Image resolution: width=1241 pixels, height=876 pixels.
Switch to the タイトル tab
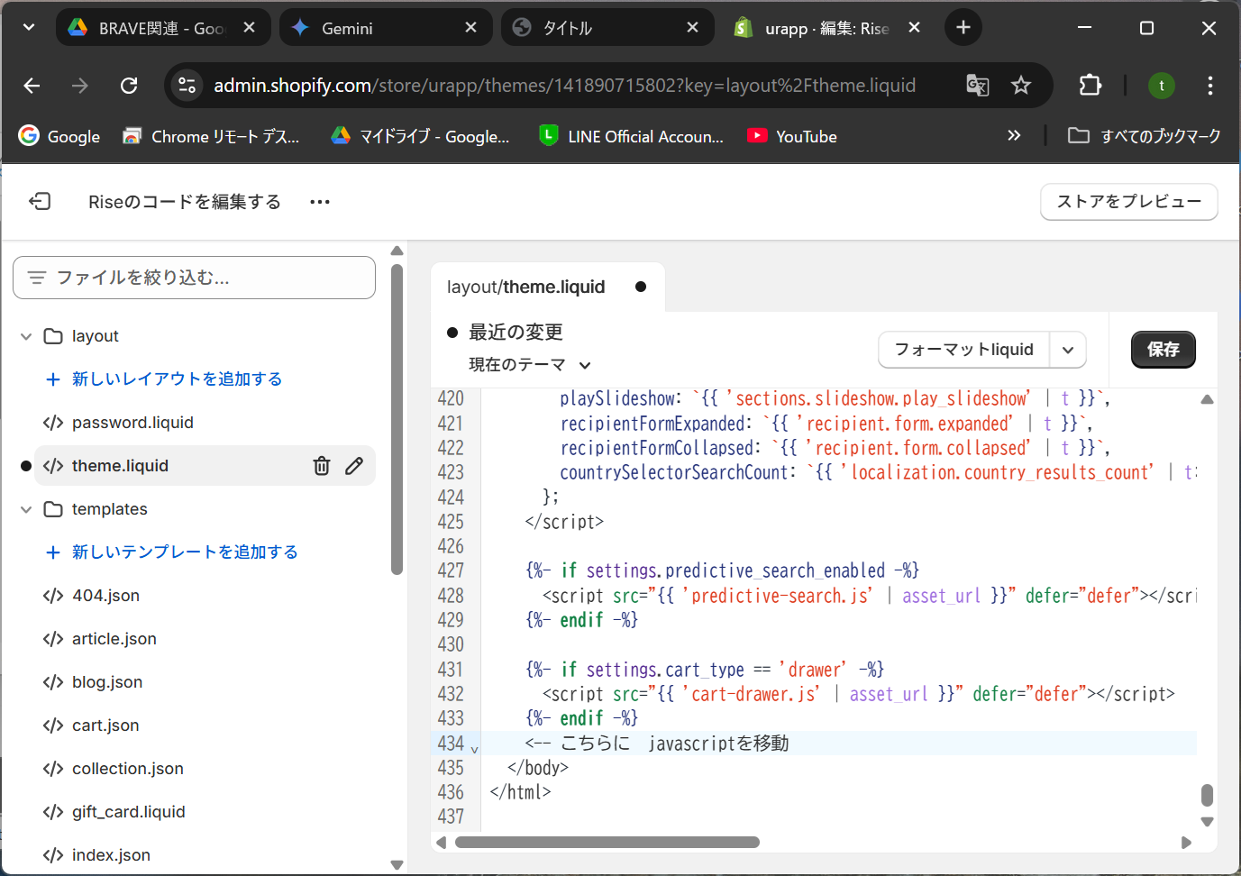click(x=607, y=28)
